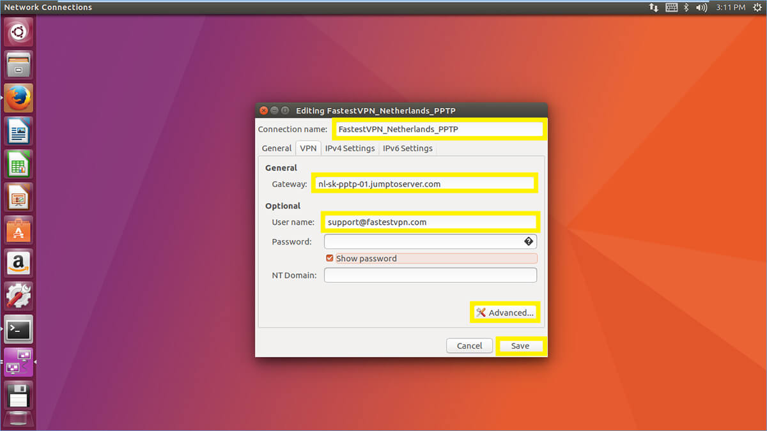Launch Firefox web browser
The height and width of the screenshot is (431, 767).
[19, 98]
